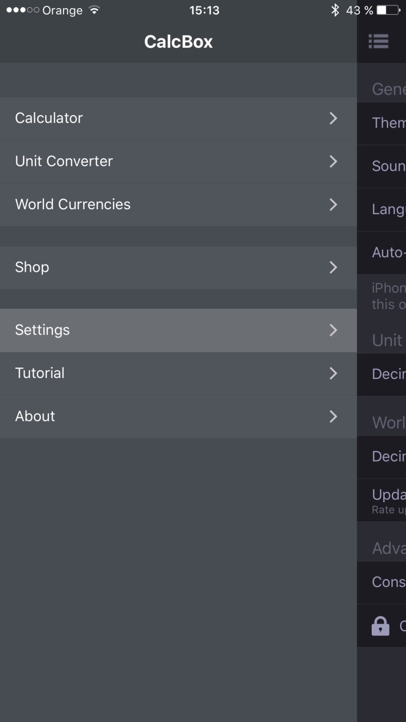Click the arrow on the About row
Viewport: 406px width, 722px height.
tap(334, 416)
